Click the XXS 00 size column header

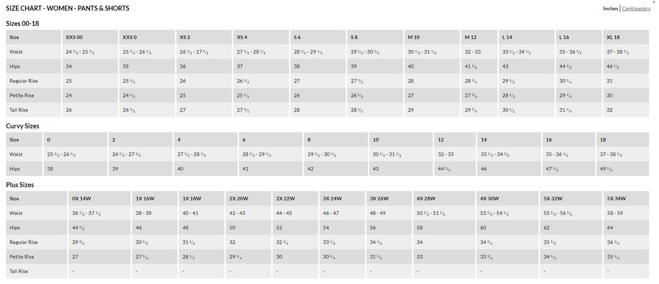(74, 37)
